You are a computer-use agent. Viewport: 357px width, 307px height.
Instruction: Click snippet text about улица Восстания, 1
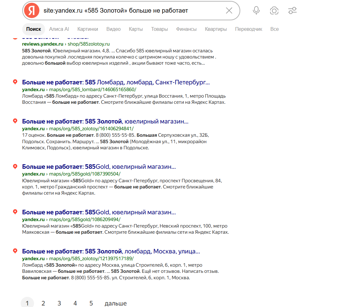(x=124, y=99)
